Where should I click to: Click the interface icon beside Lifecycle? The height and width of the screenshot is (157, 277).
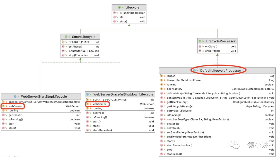tap(120, 7)
